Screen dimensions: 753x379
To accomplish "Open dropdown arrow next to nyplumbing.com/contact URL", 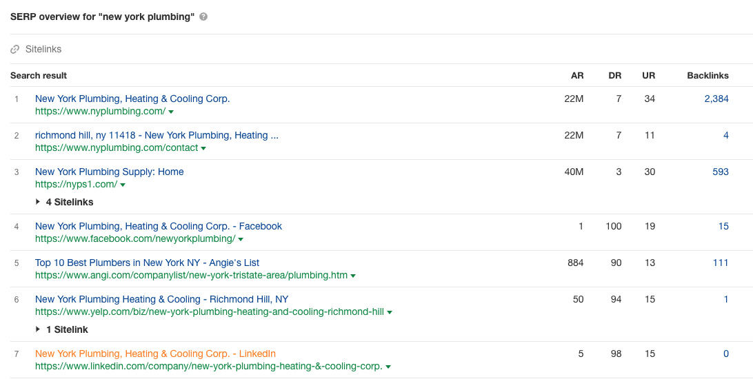I will pyautogui.click(x=203, y=148).
